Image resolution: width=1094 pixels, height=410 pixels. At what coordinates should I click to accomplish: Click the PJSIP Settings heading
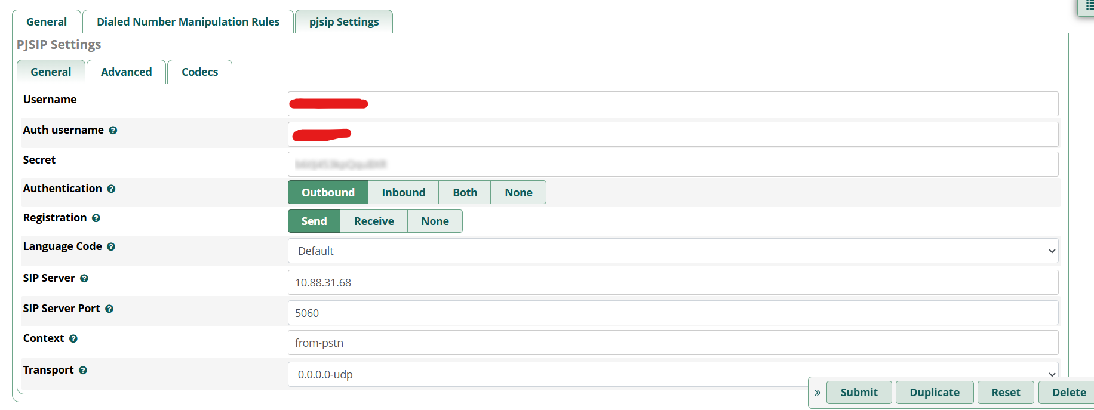point(59,45)
